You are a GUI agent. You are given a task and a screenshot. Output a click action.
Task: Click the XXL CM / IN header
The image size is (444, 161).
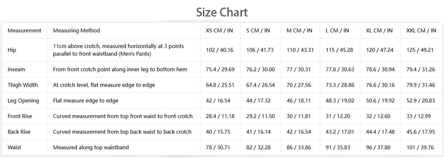421,30
